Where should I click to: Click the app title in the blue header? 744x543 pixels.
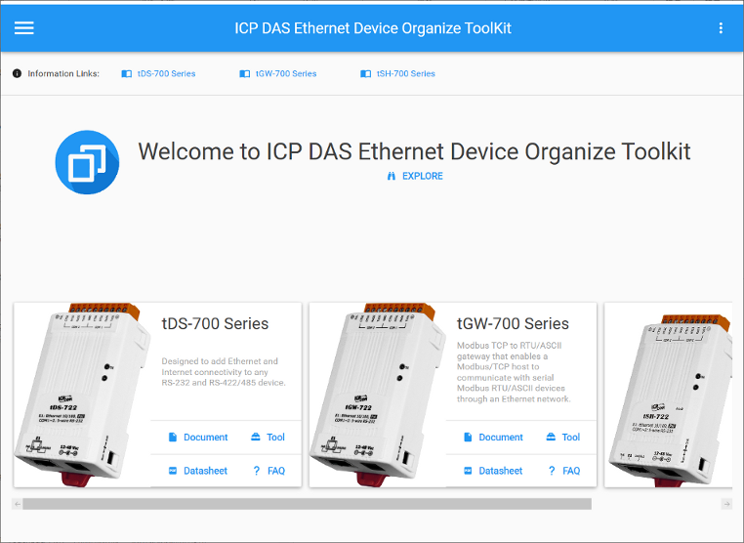[373, 28]
